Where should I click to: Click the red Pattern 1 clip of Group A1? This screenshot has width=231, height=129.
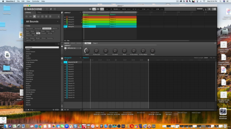tap(96, 17)
